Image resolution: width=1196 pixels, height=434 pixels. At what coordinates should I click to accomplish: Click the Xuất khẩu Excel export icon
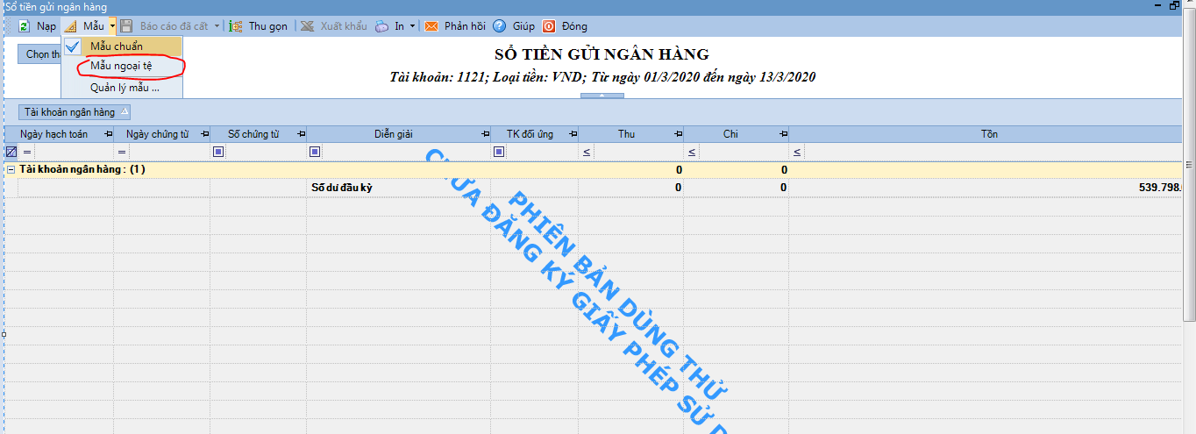[308, 26]
